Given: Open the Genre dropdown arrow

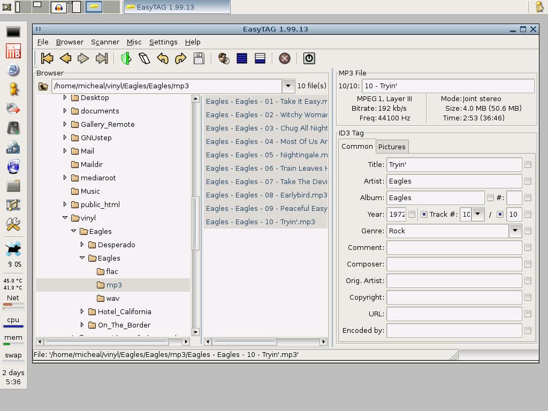Looking at the screenshot, I should tap(515, 231).
